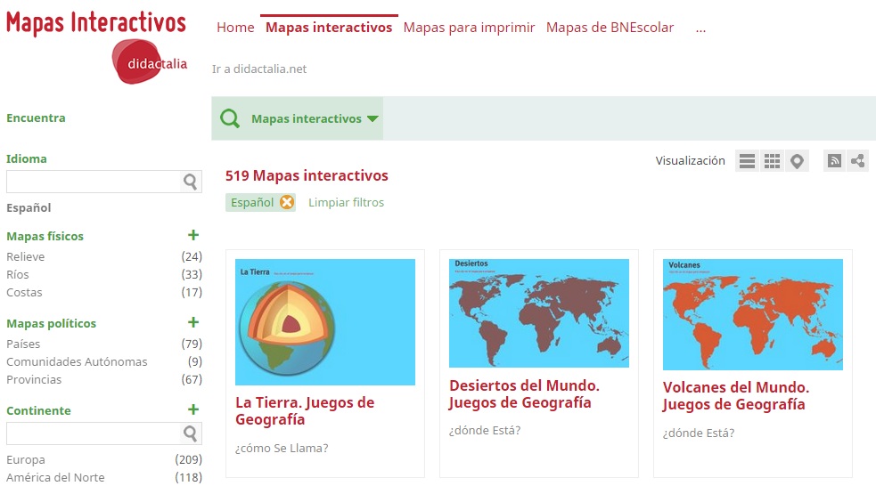Click the Continente search input field
Screen dimensions: 876x486
94,433
